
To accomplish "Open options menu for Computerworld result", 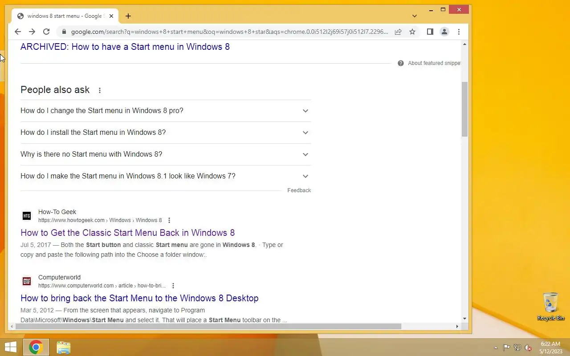I will (173, 286).
